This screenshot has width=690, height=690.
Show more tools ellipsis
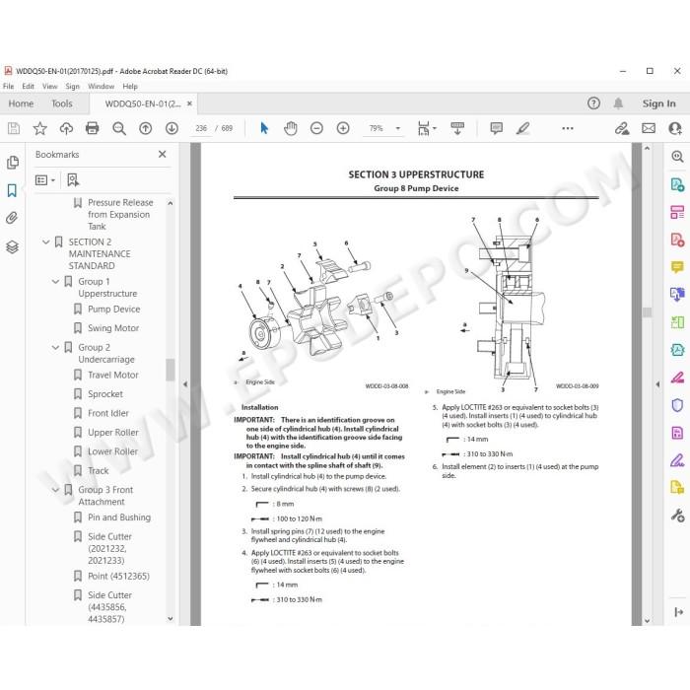pyautogui.click(x=568, y=128)
